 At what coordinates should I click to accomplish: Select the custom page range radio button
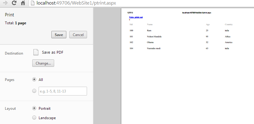coord(34,91)
